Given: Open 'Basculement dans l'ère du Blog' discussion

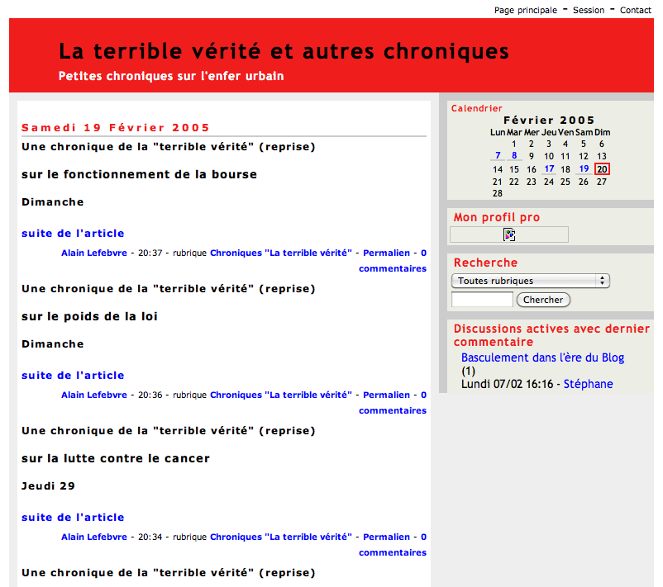Looking at the screenshot, I should click(542, 357).
